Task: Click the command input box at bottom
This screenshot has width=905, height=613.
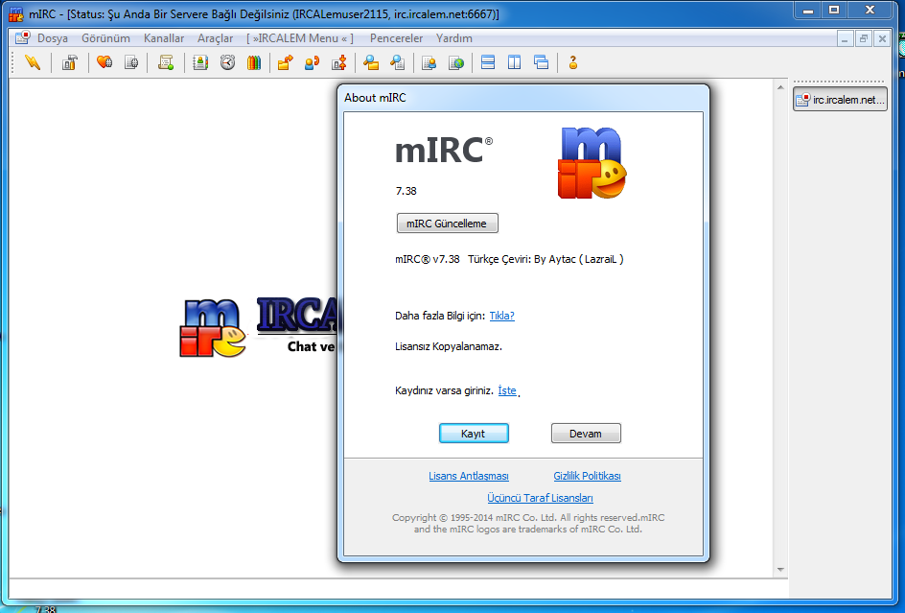Action: point(398,589)
